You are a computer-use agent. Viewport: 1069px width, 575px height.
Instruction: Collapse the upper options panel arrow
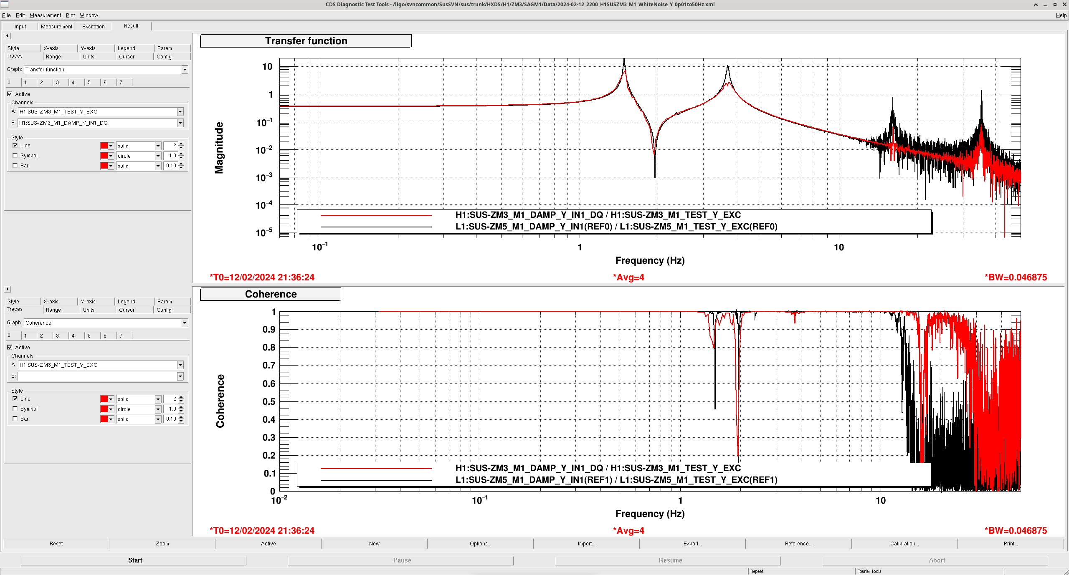coord(7,36)
